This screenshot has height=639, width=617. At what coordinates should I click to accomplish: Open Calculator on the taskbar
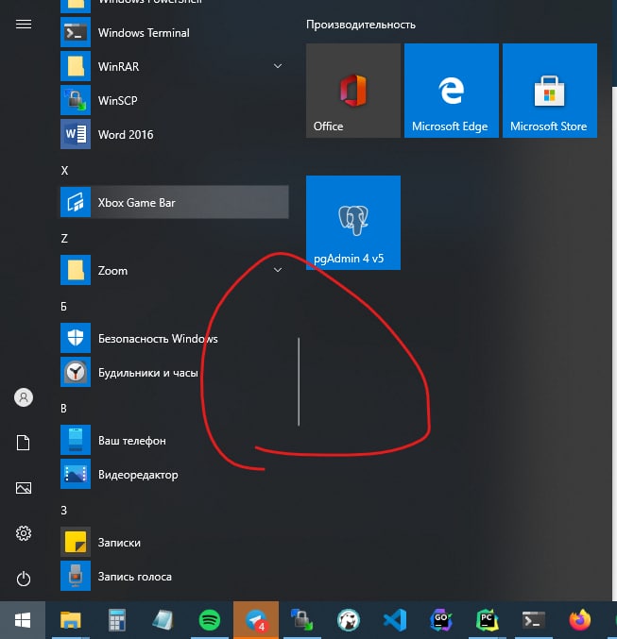pos(117,620)
